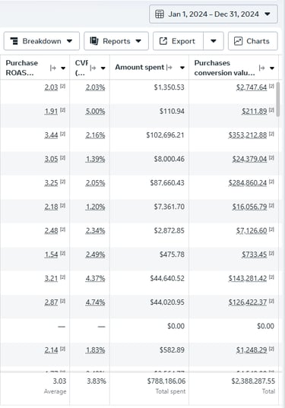Click resize handle on Amount spent column
Screen dimensions: 285x408
click(x=169, y=68)
